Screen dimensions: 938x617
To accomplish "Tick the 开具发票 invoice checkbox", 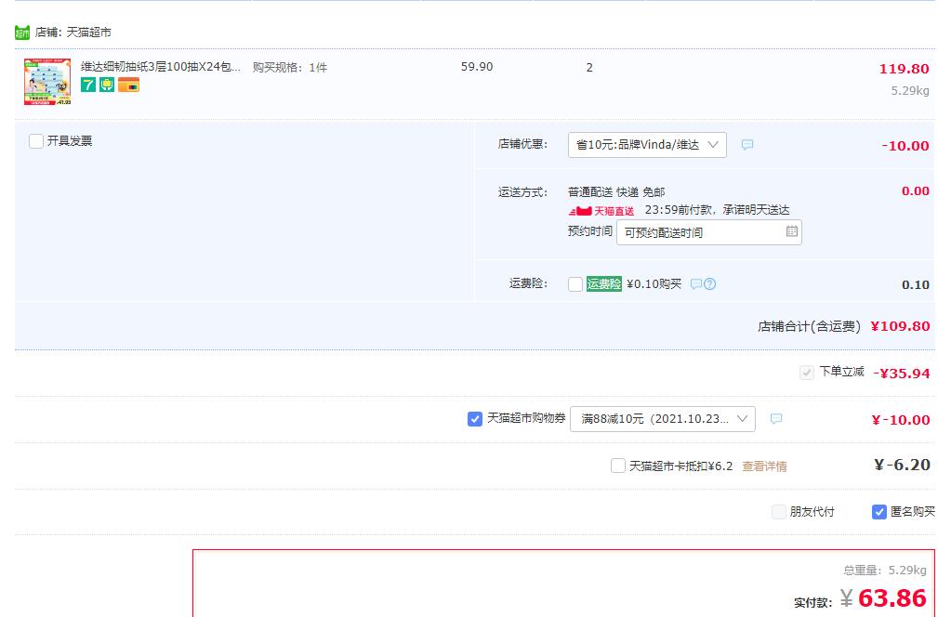I will [x=36, y=141].
